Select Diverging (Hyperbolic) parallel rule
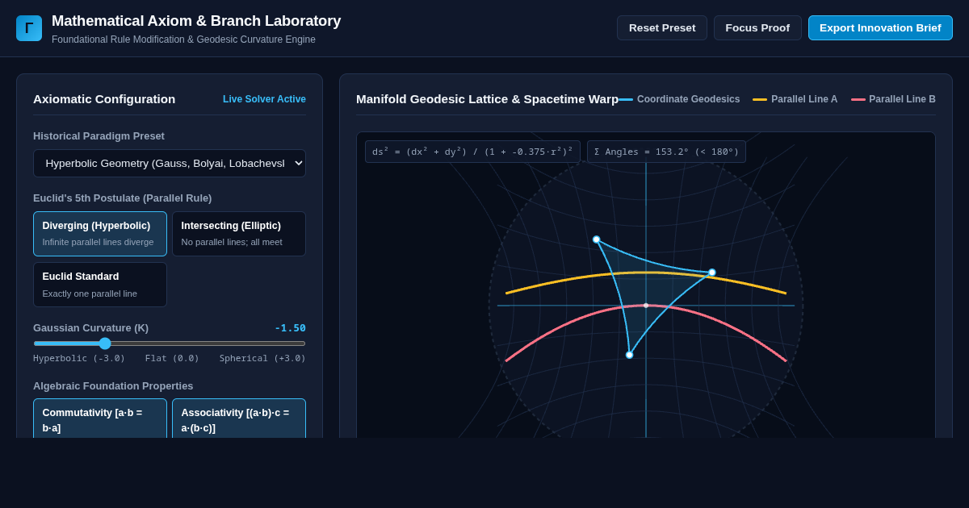This screenshot has width=969, height=508. (x=100, y=234)
